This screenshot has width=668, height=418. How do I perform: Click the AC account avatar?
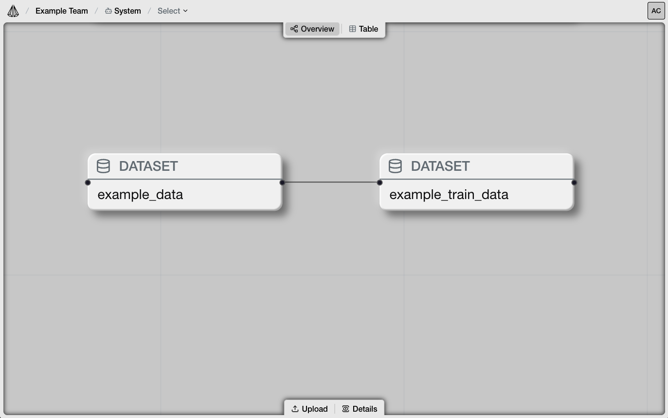coord(656,10)
